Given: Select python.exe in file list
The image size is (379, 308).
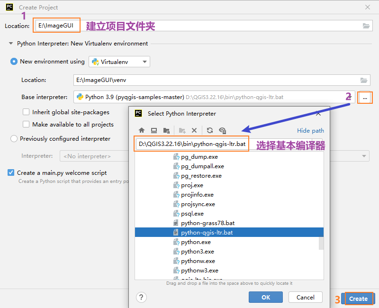Looking at the screenshot, I should [229, 242].
